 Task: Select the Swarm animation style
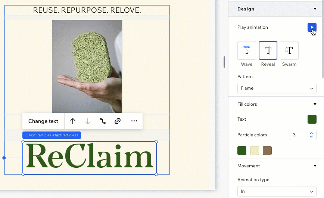(289, 50)
